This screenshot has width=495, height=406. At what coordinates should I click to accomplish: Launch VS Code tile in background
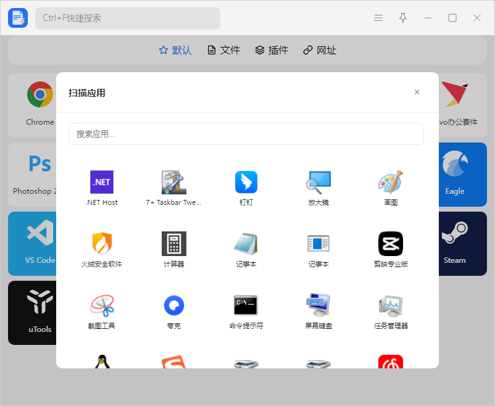[32, 243]
